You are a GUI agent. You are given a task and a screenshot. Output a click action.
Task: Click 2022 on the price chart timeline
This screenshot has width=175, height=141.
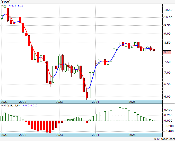click(x=23, y=102)
